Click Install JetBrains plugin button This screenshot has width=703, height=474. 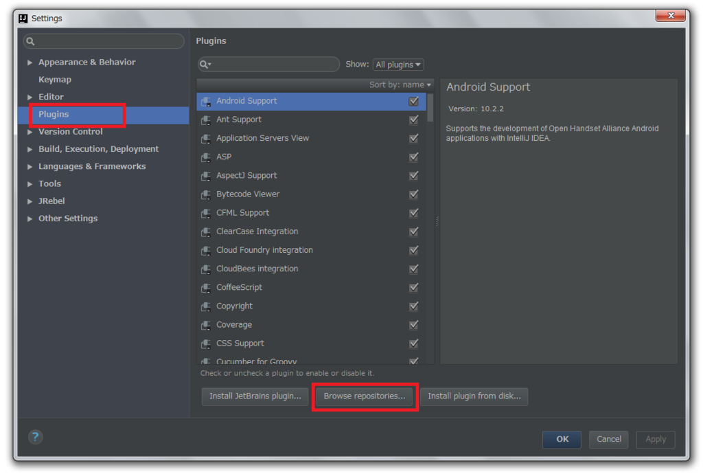[x=255, y=396]
